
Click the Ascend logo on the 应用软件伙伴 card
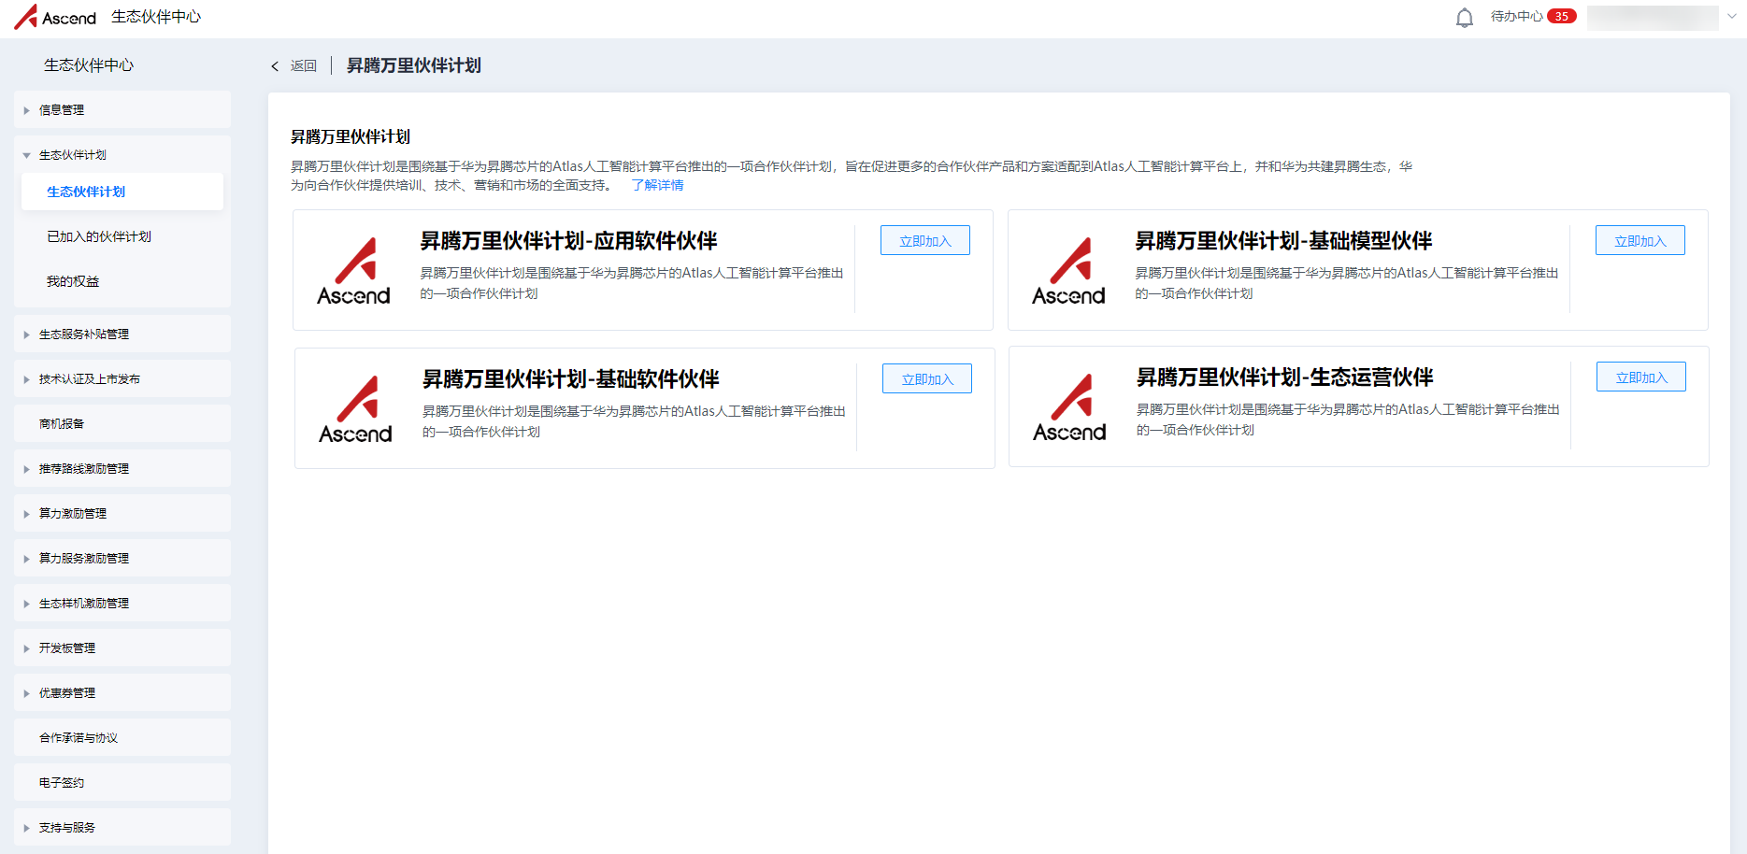click(353, 271)
